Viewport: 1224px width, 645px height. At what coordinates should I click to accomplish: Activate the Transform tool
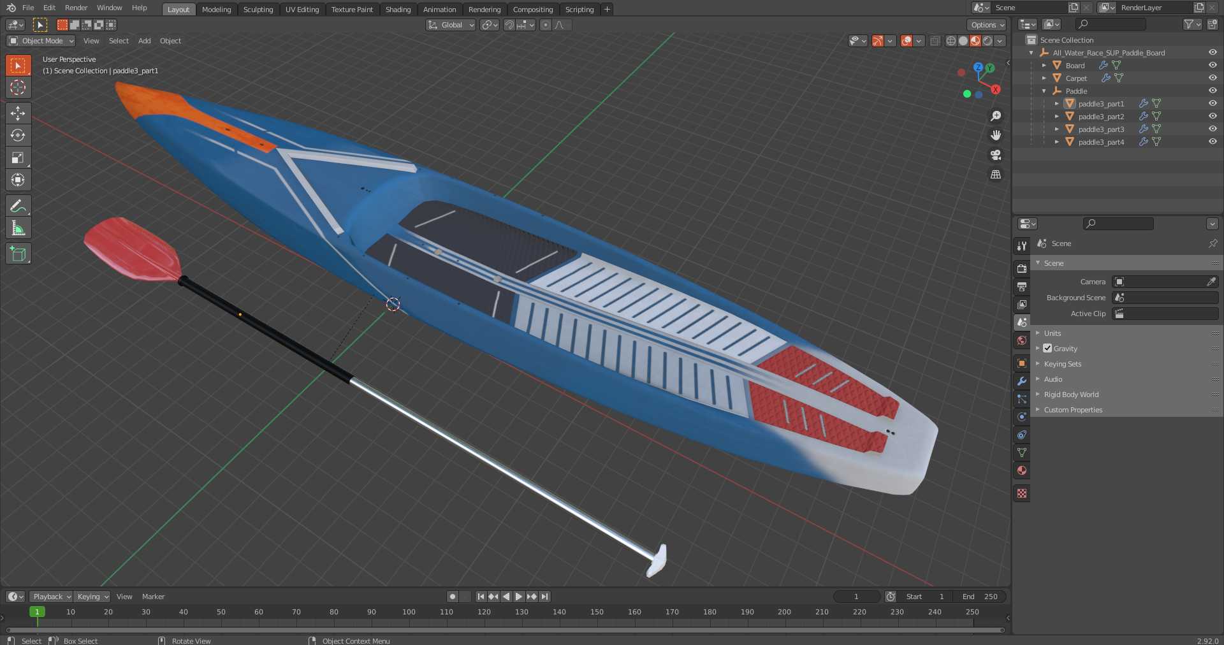point(18,180)
